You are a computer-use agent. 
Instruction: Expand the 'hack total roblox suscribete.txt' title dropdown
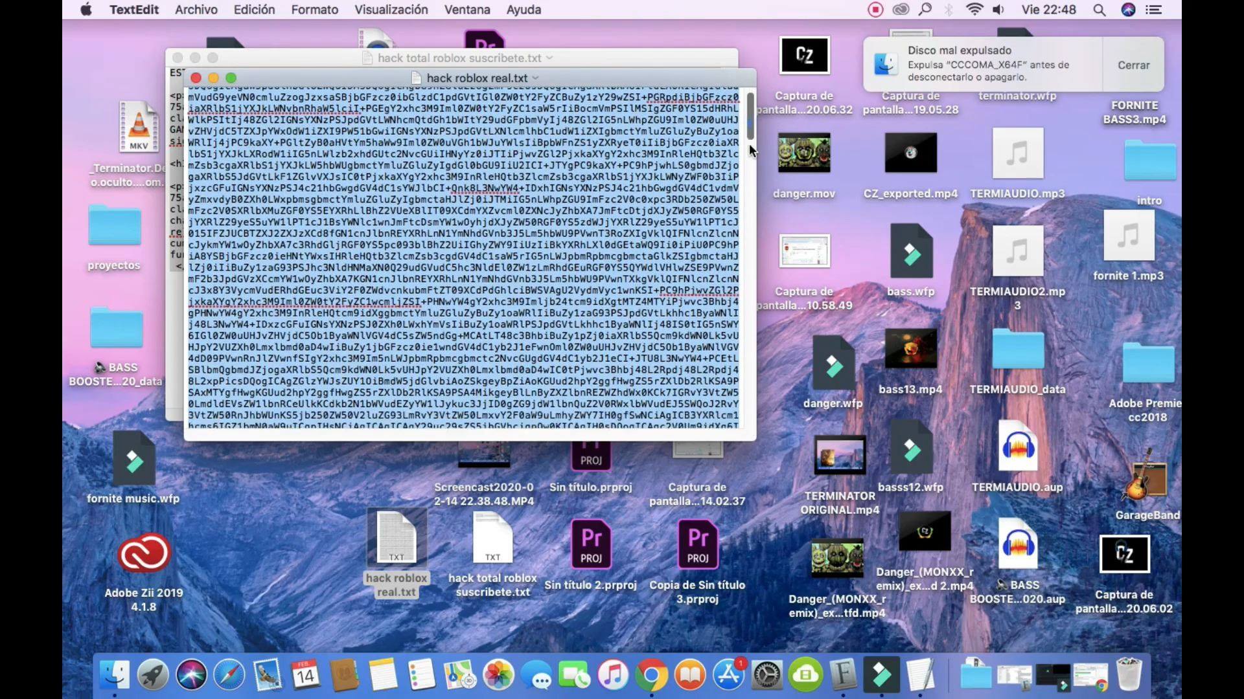coord(549,58)
